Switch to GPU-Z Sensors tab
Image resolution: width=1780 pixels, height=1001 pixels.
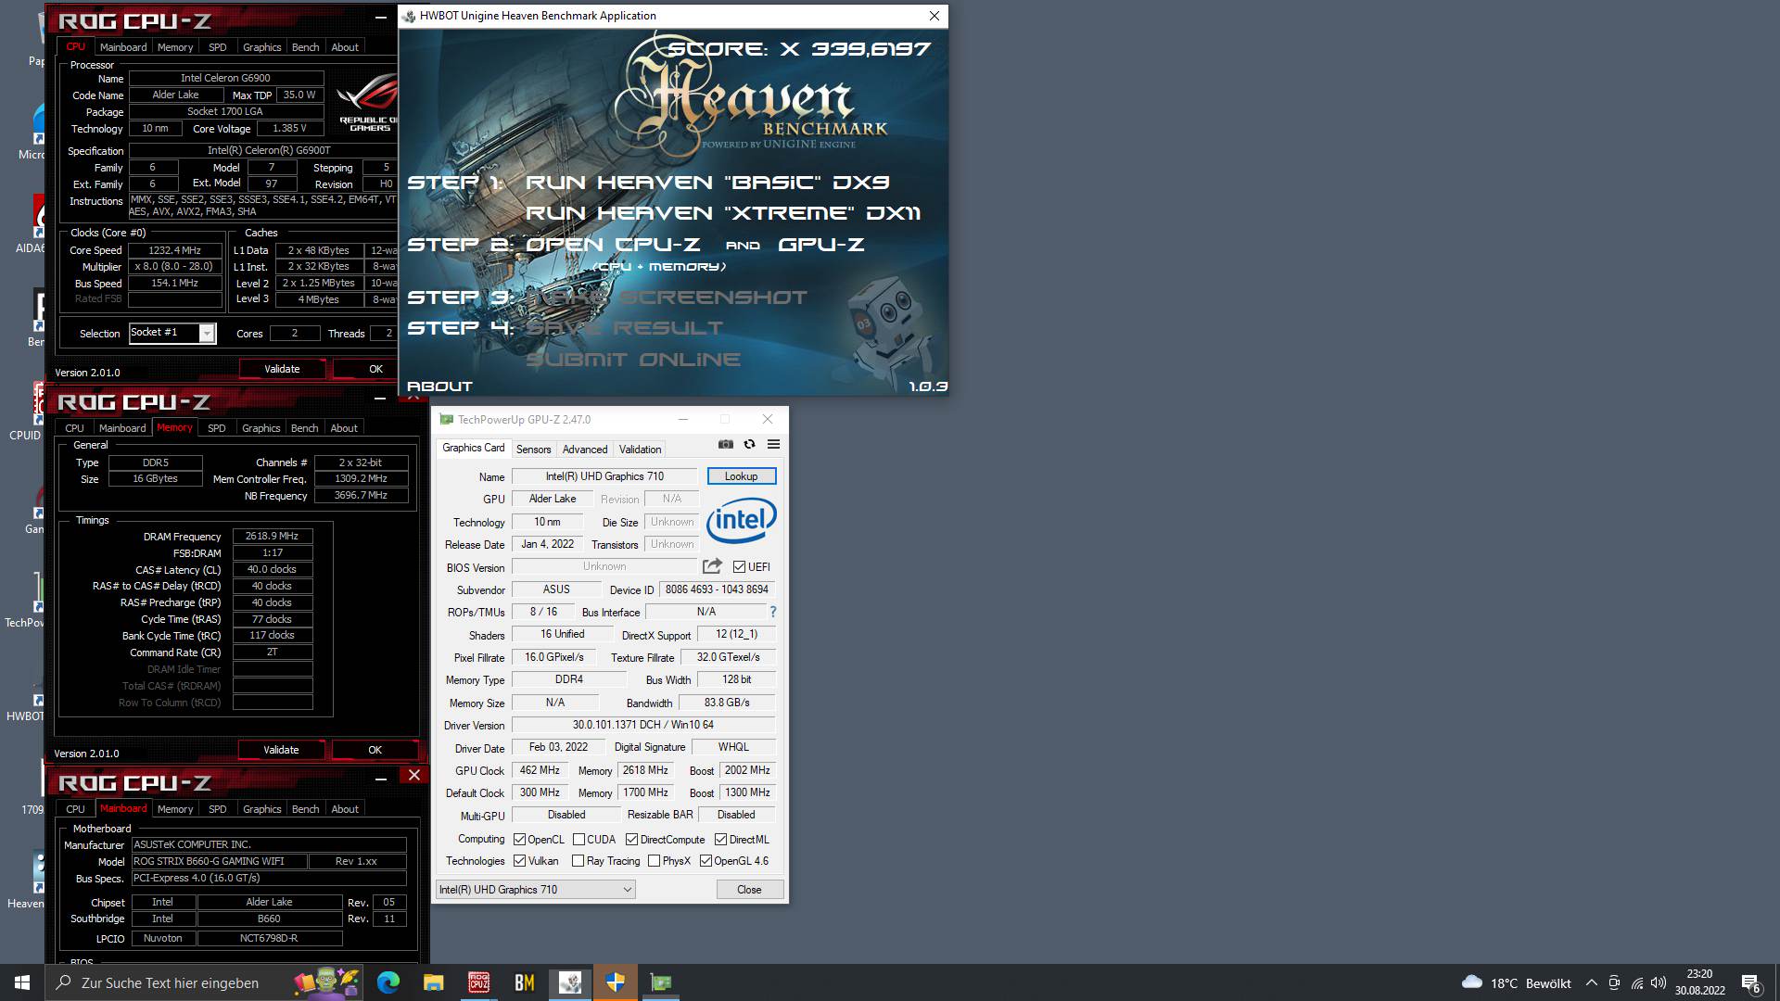tap(533, 450)
